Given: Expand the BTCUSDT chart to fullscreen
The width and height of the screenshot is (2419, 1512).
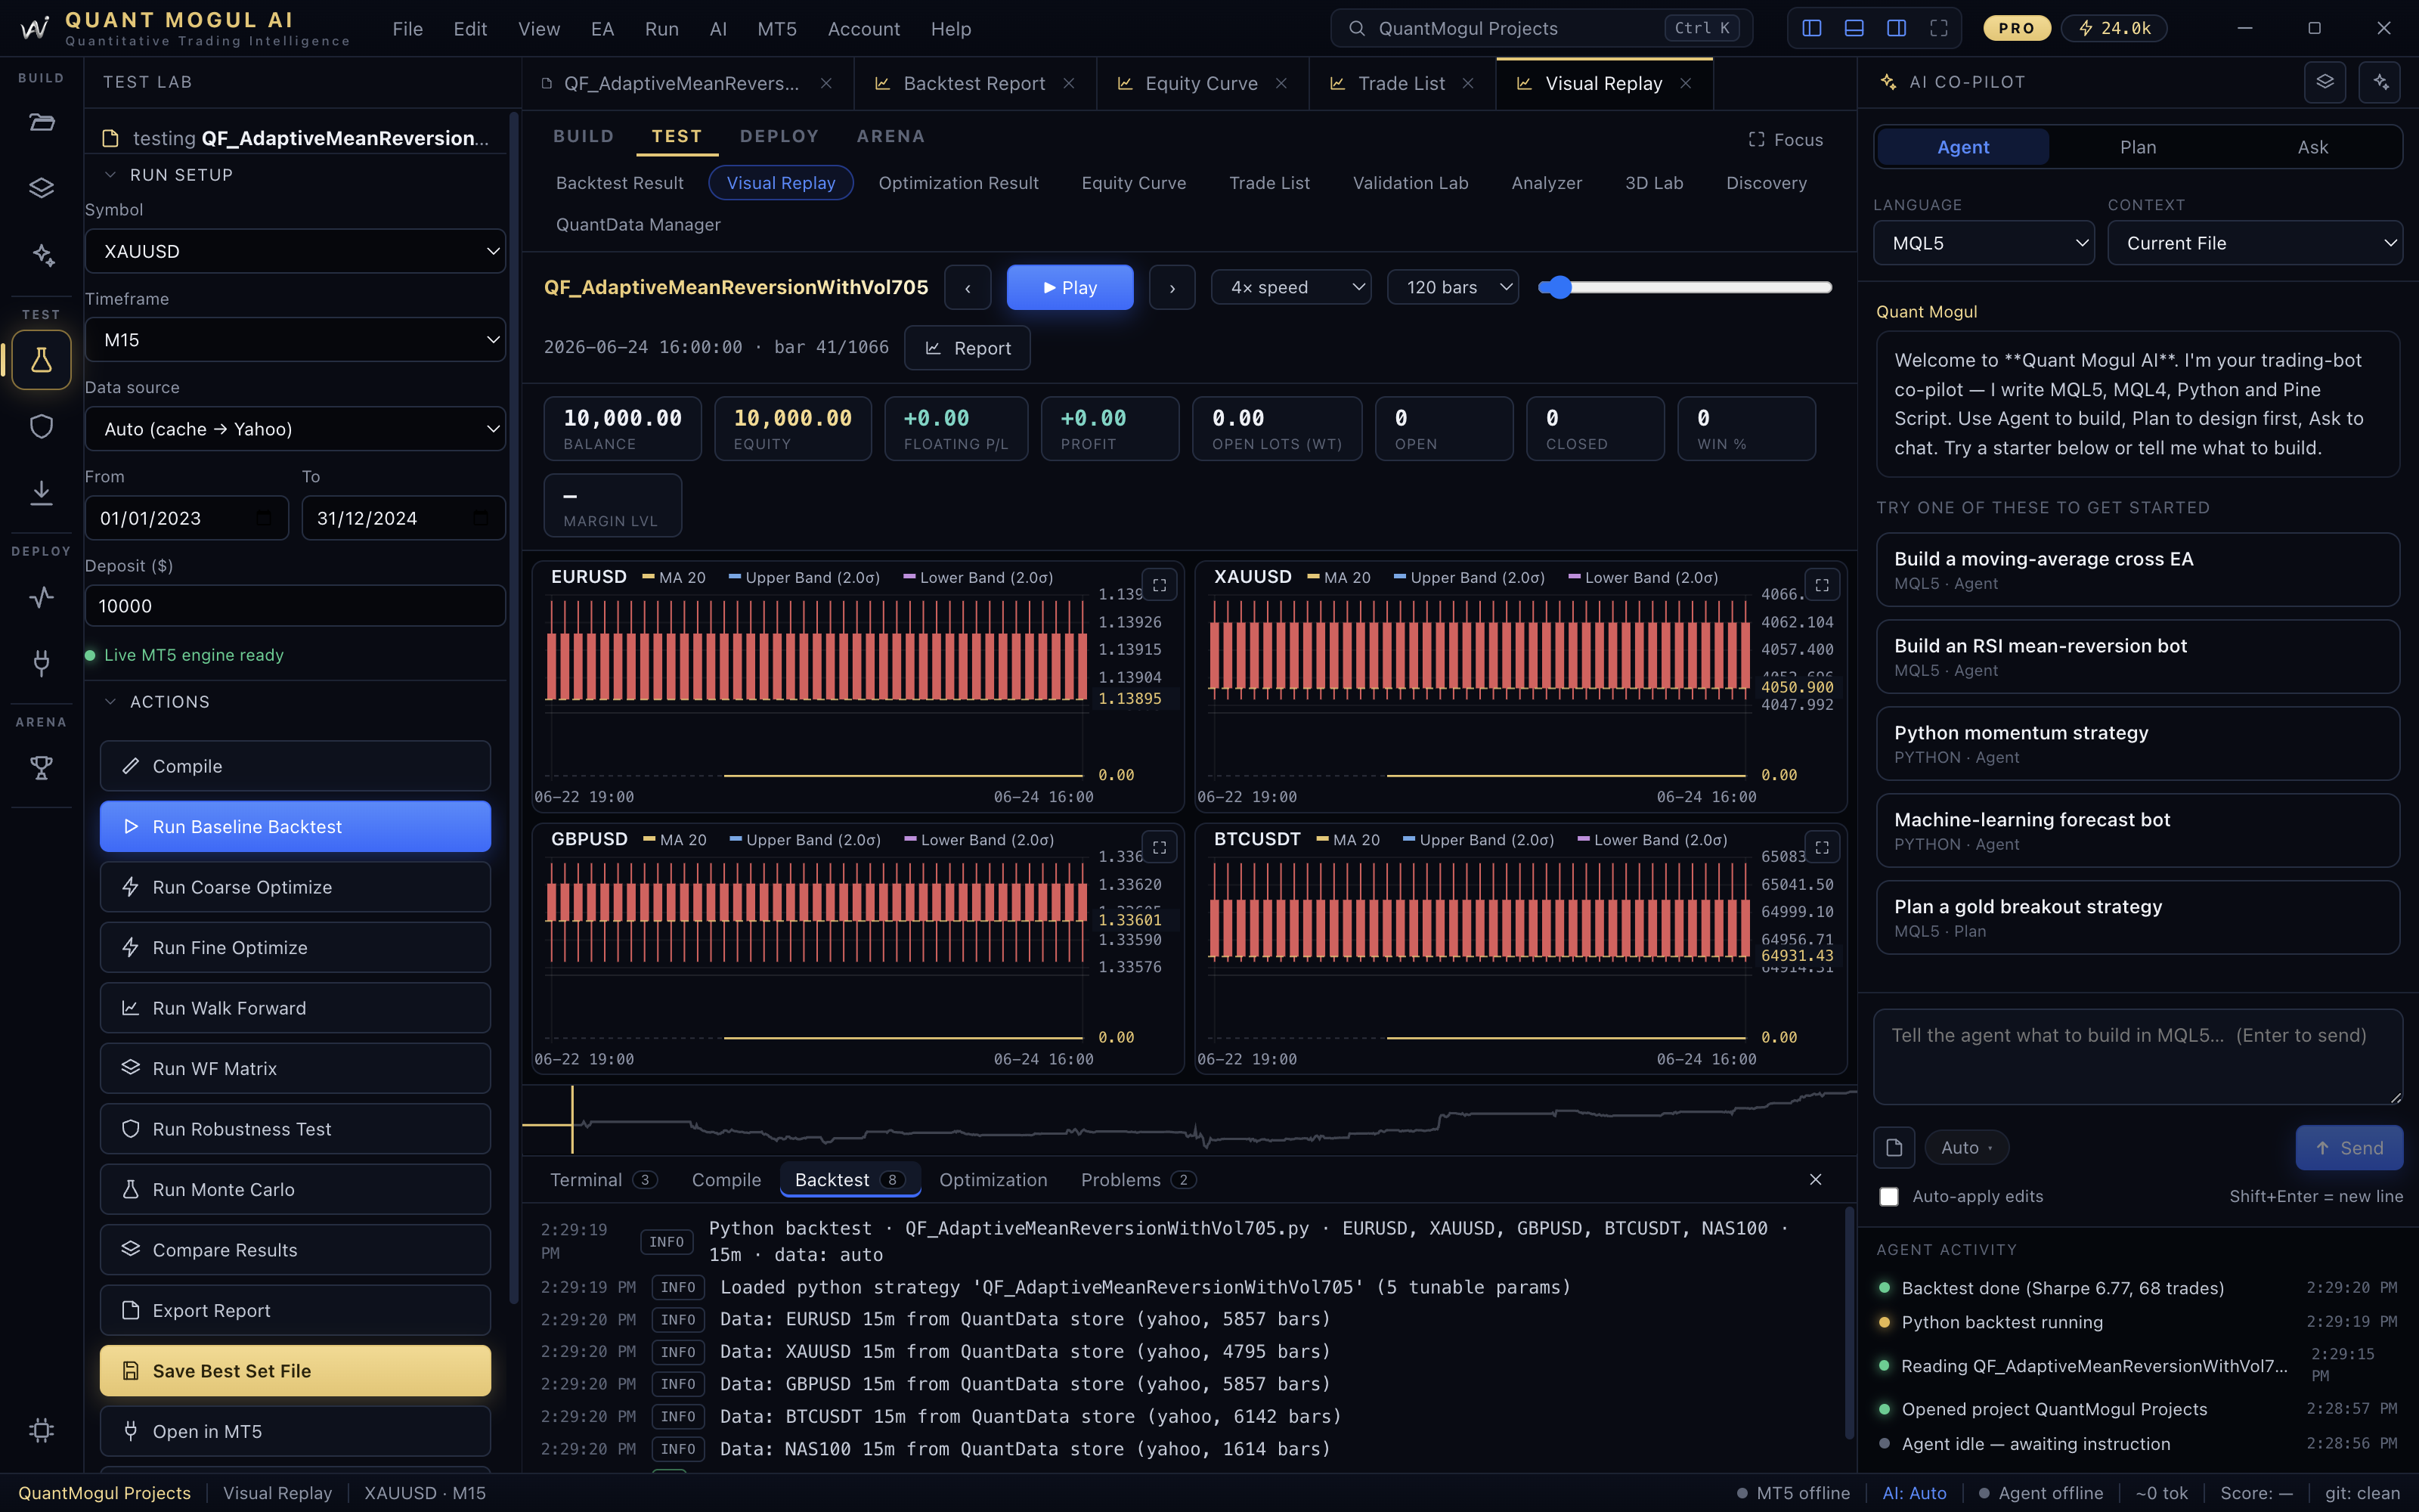Looking at the screenshot, I should point(1823,848).
